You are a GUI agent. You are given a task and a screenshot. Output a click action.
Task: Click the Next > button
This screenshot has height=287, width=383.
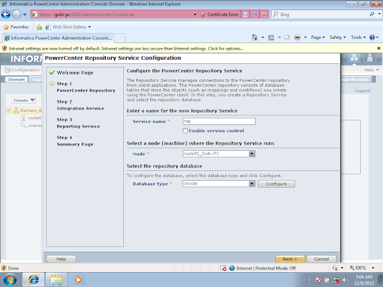pos(290,259)
